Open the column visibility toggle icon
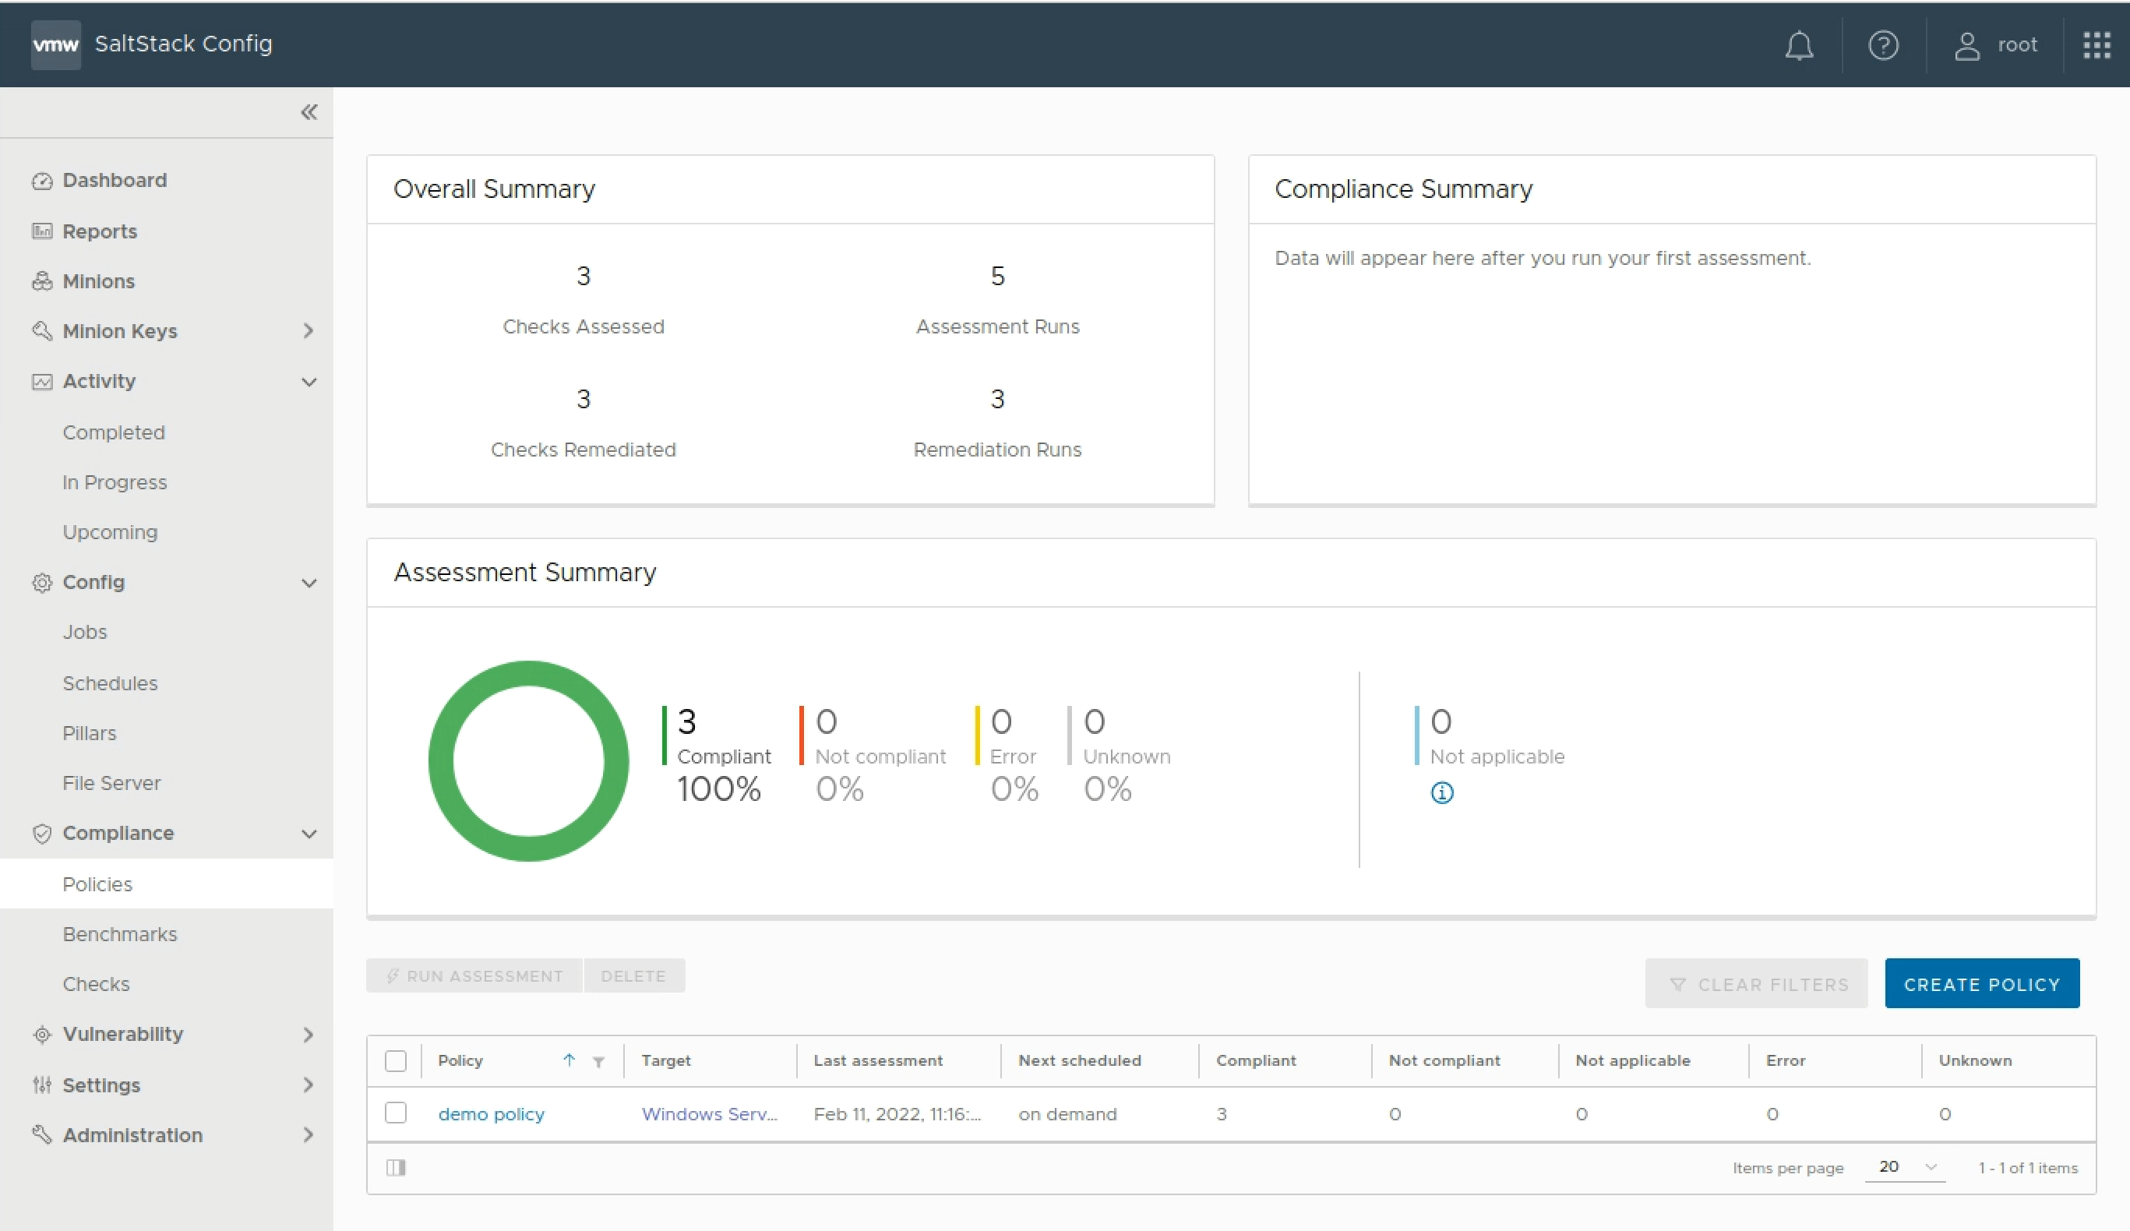 [396, 1168]
